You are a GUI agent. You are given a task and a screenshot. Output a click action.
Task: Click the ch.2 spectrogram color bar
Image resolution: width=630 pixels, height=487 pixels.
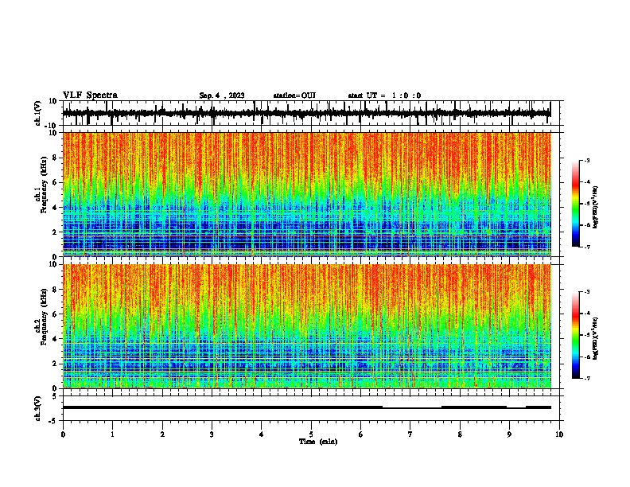(575, 335)
